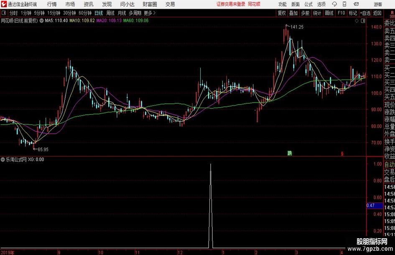Select the 日线 daily period tab
The image size is (395, 255).
coord(99,13)
